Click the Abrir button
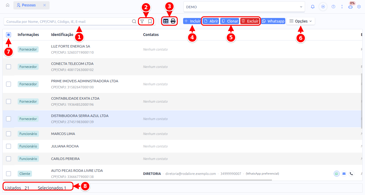This screenshot has width=365, height=195. [x=211, y=21]
